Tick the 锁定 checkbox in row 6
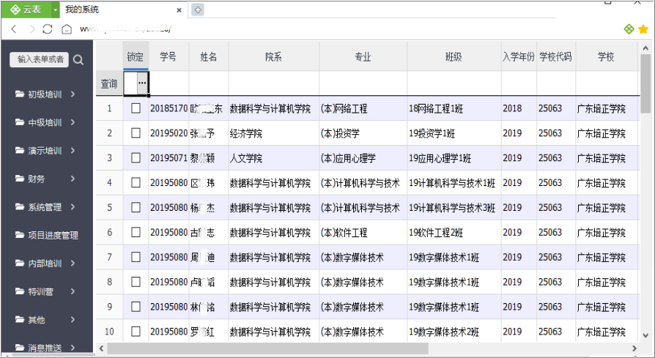The width and height of the screenshot is (655, 358). pyautogui.click(x=136, y=232)
